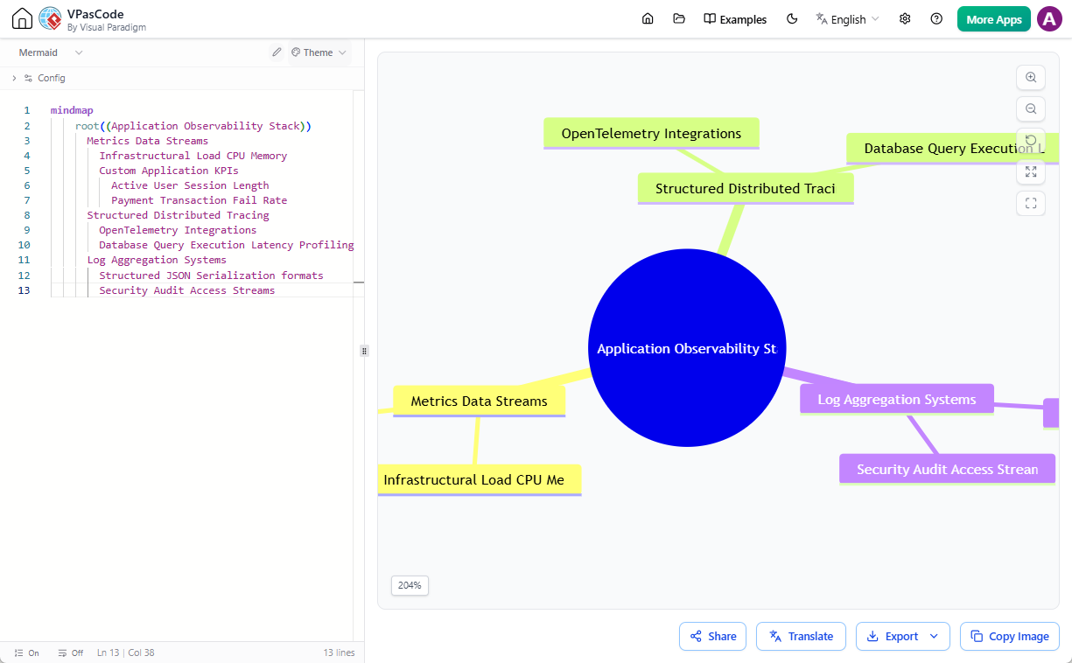This screenshot has height=663, width=1072.
Task: Click the Ln 13 | Col 38 indicator
Action: point(126,653)
